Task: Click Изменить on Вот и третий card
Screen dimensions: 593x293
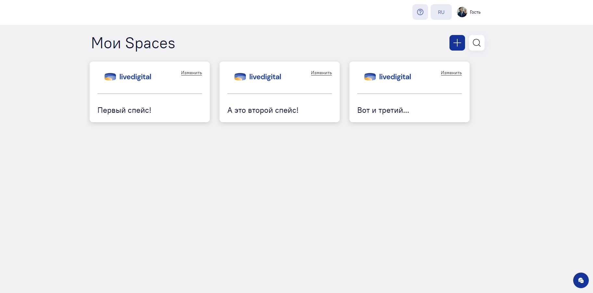Action: (451, 73)
